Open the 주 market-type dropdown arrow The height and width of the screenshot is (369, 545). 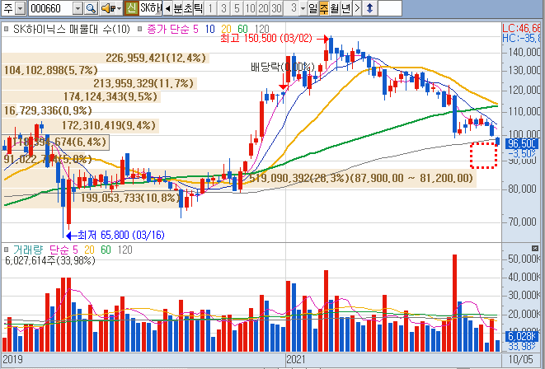pyautogui.click(x=21, y=8)
